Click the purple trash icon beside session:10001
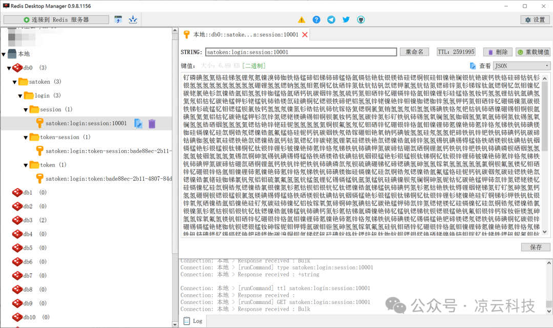 click(x=152, y=123)
